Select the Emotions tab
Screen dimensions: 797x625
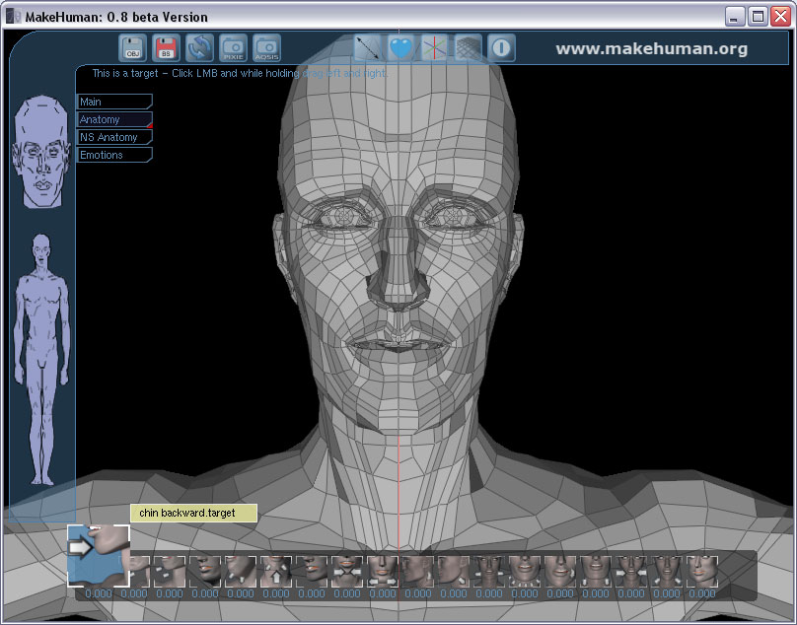point(114,155)
